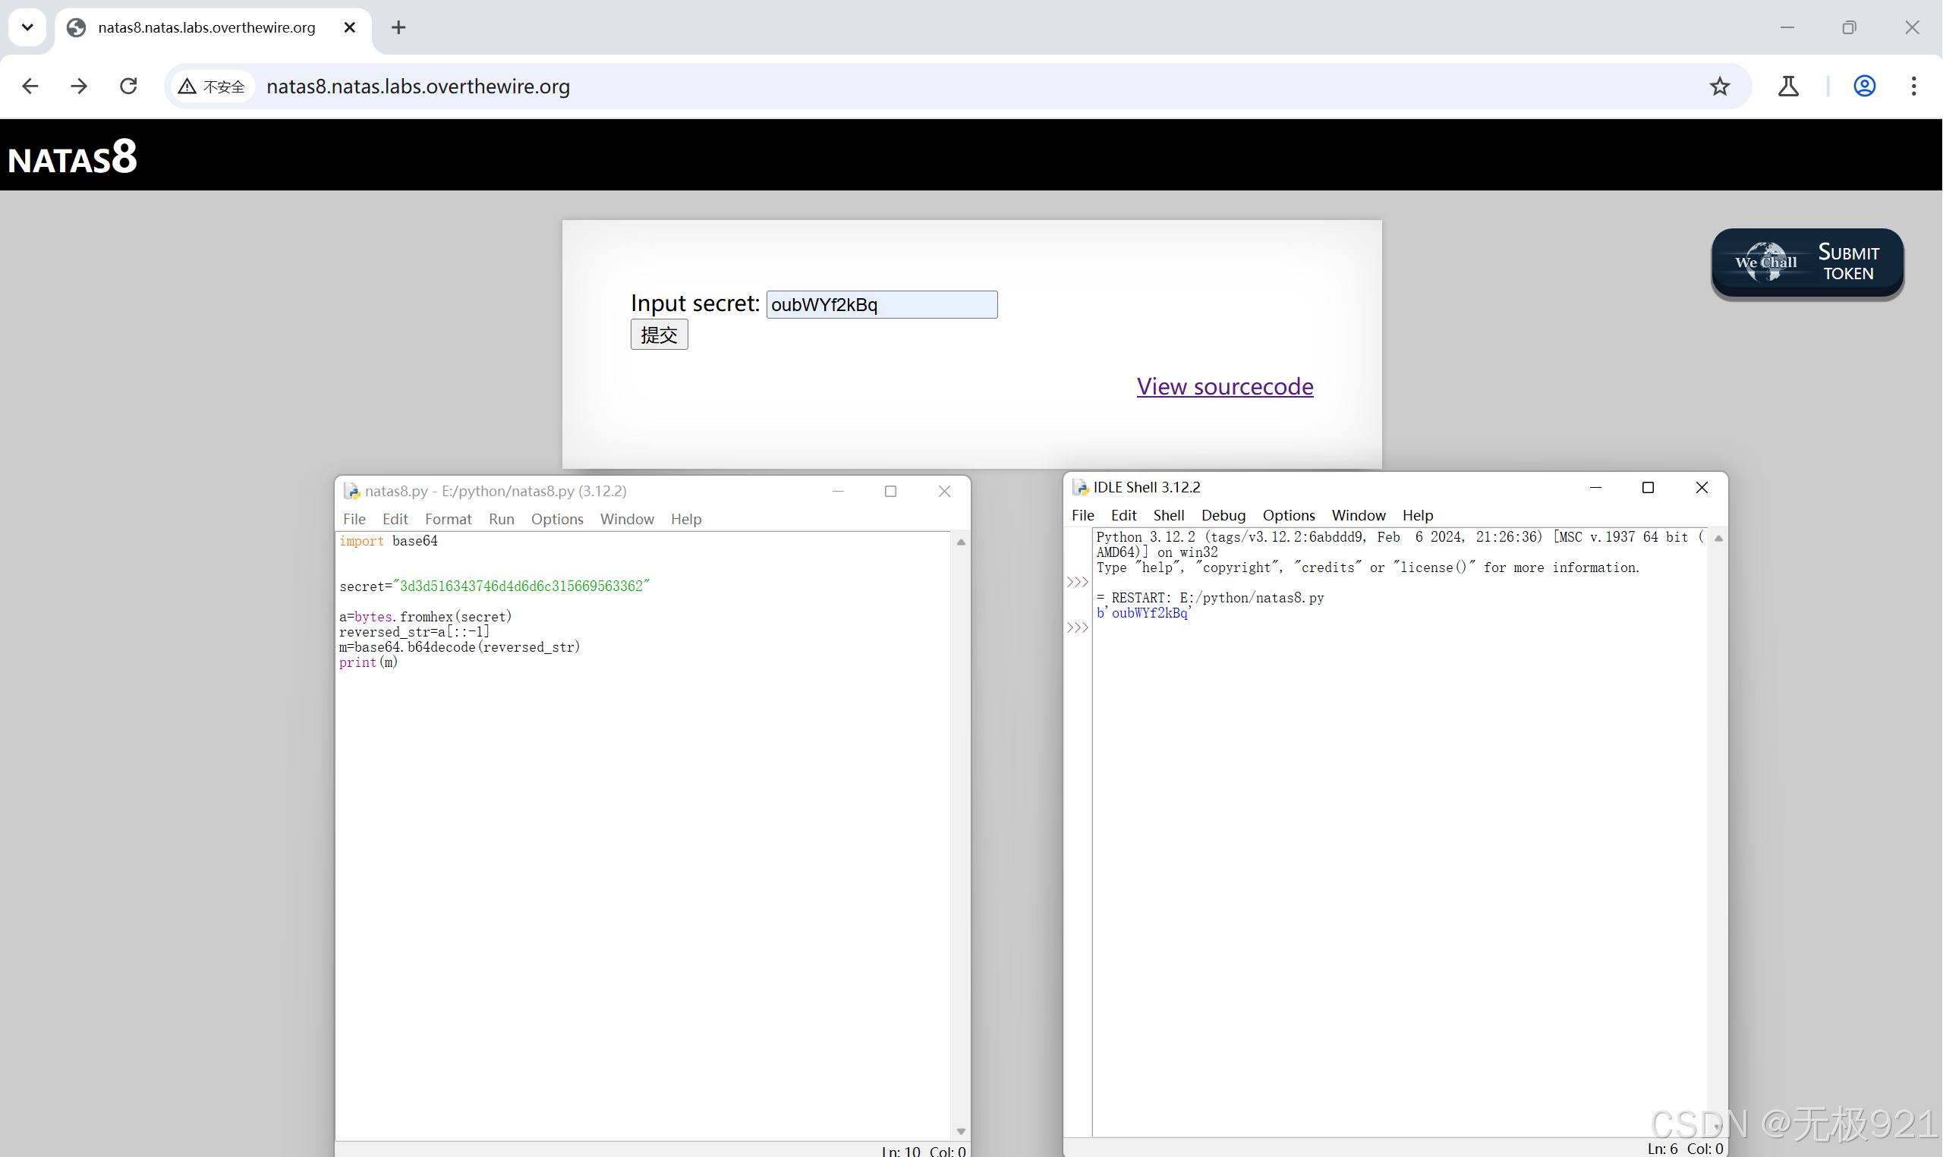Click the Input secret text field
1943x1157 pixels.
tap(881, 304)
